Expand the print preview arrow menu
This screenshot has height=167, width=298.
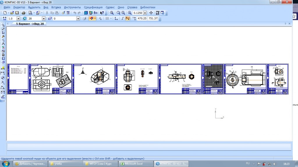(34, 13)
